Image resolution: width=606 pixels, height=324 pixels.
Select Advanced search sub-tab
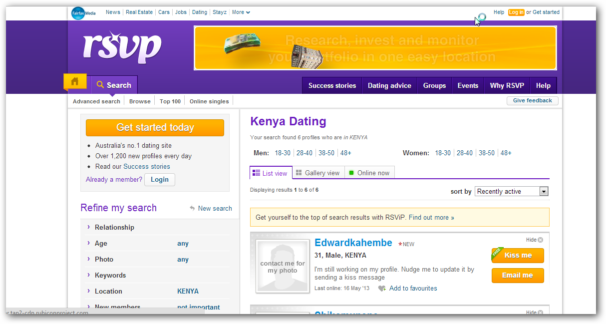click(96, 101)
